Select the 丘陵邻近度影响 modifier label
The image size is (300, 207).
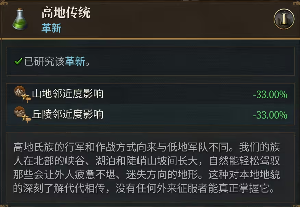click(x=67, y=114)
